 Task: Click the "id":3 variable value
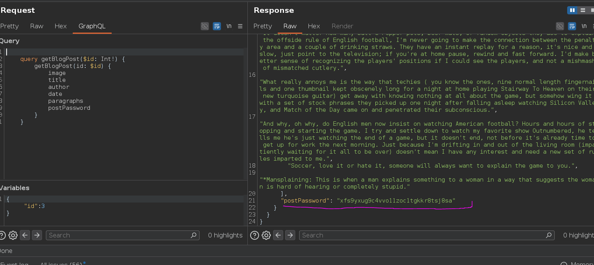(x=34, y=206)
